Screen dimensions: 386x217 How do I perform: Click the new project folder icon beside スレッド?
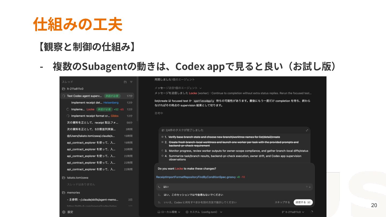(x=125, y=82)
